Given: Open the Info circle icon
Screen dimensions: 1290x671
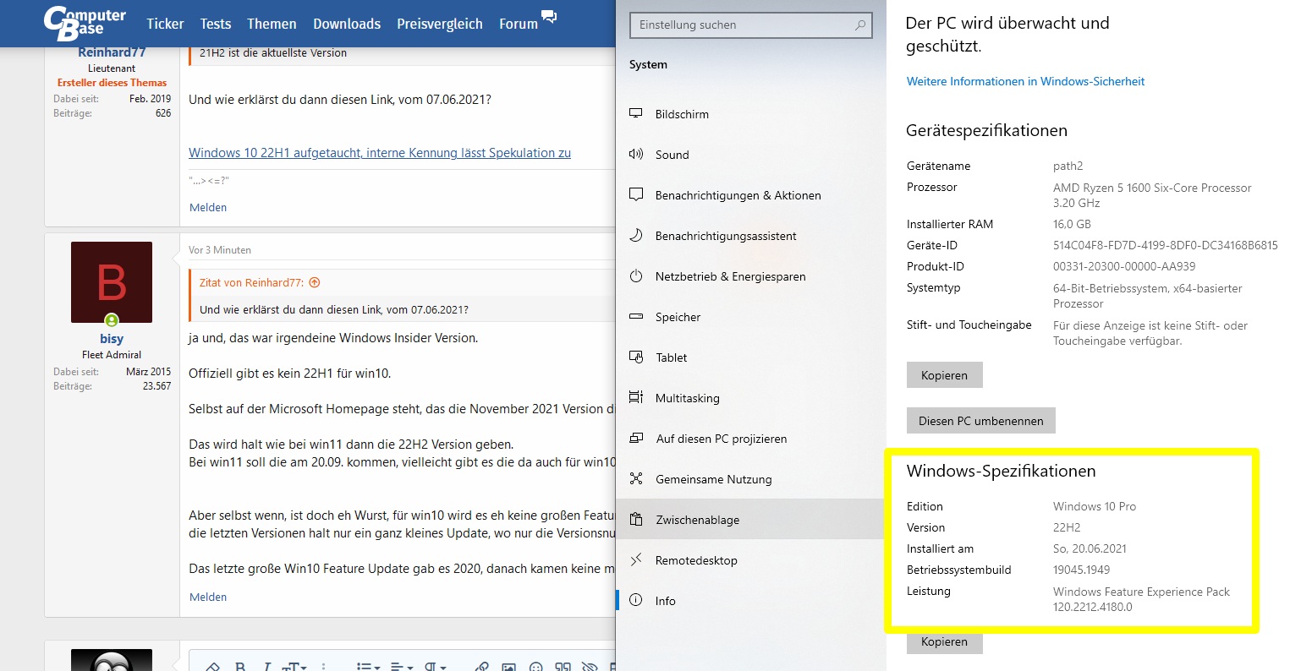Looking at the screenshot, I should (636, 600).
